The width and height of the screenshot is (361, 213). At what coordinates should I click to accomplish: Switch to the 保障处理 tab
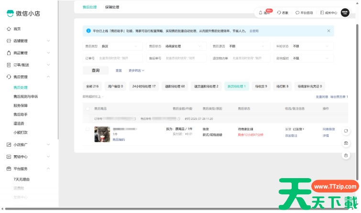click(x=112, y=7)
